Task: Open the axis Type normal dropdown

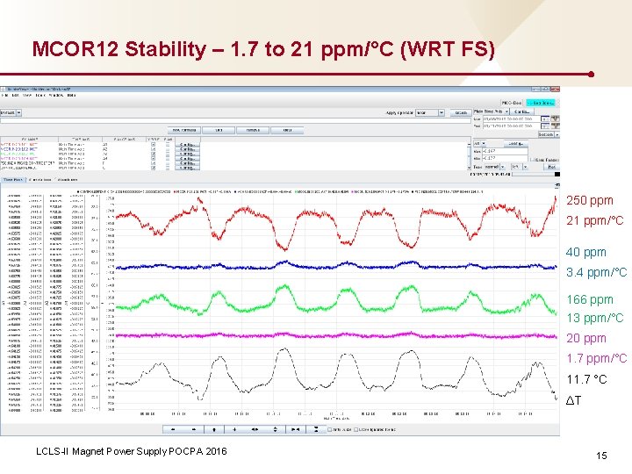Action: coord(495,167)
